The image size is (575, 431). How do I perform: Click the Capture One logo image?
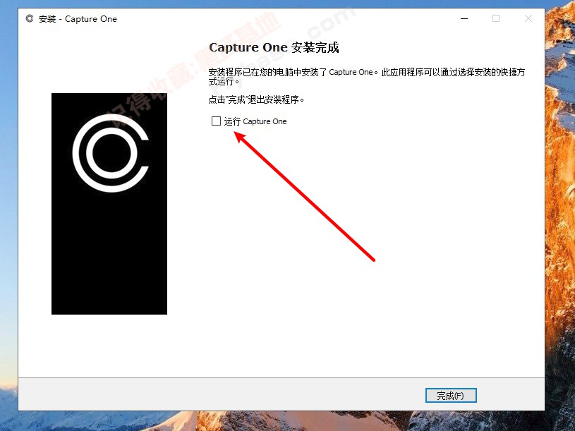coord(109,204)
